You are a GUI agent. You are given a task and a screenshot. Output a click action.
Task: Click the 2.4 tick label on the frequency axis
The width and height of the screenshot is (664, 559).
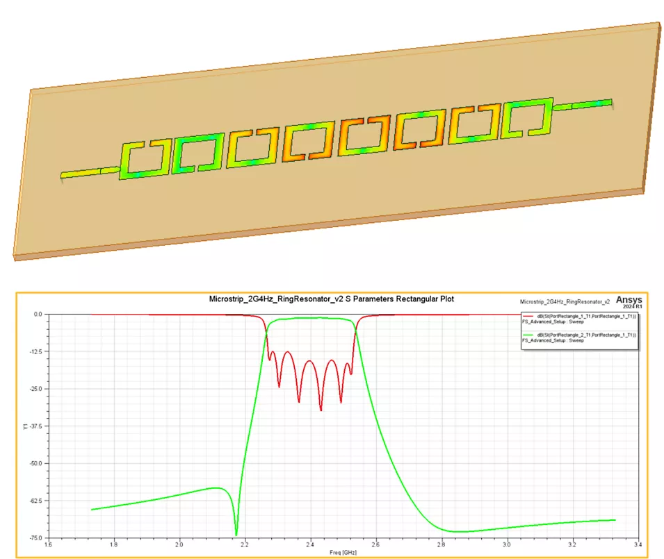(x=311, y=545)
